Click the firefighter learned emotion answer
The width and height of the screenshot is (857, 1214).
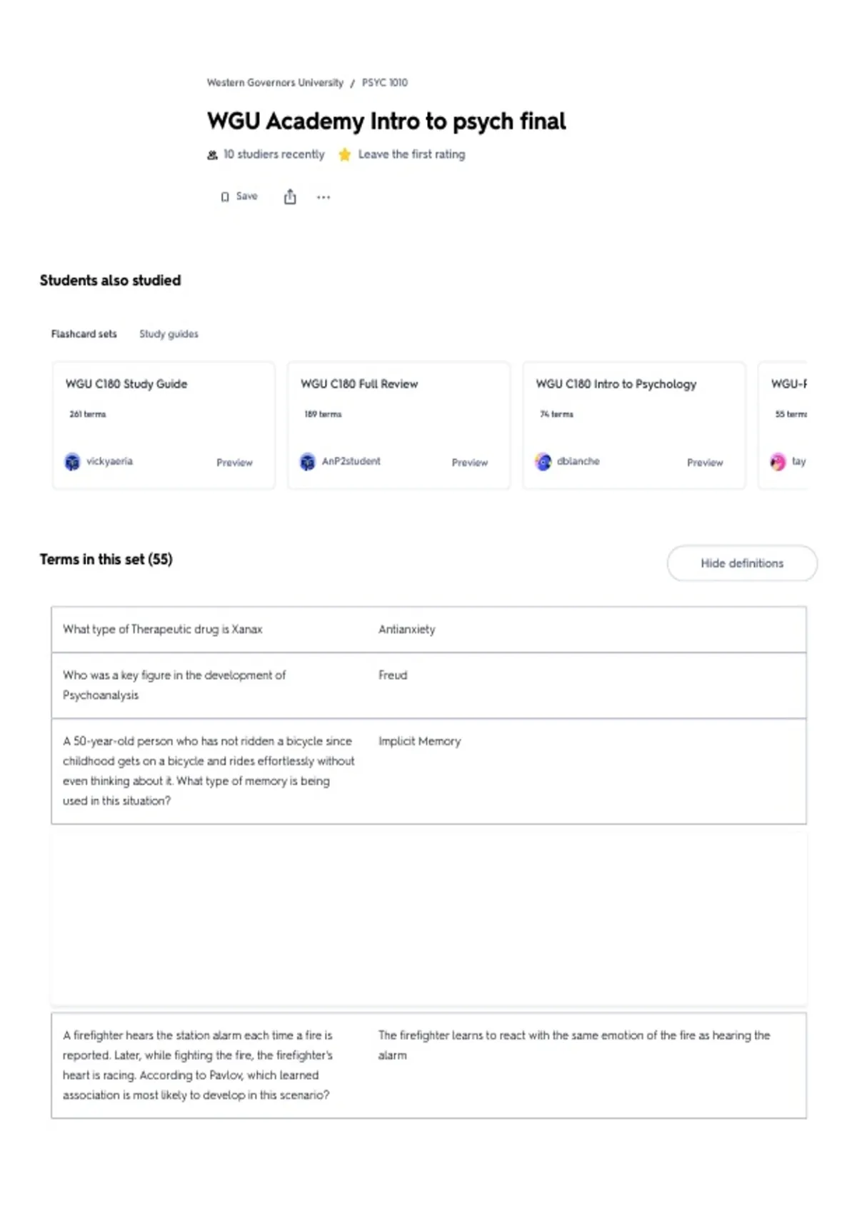574,1045
